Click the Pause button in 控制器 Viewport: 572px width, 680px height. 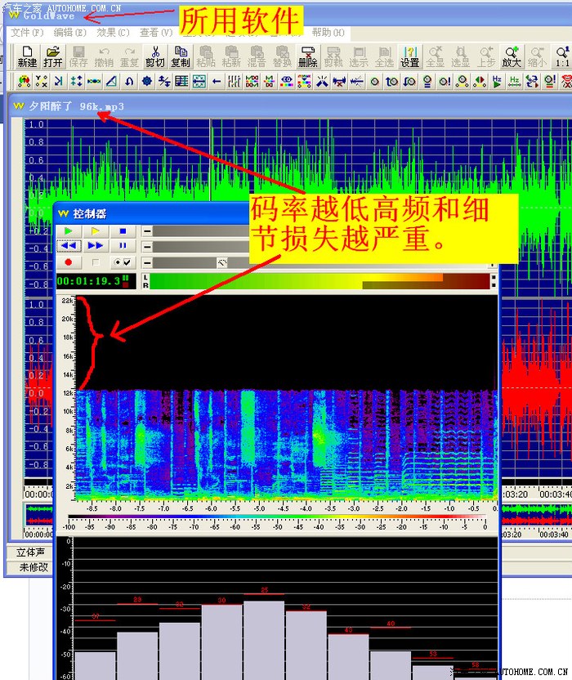[x=123, y=246]
